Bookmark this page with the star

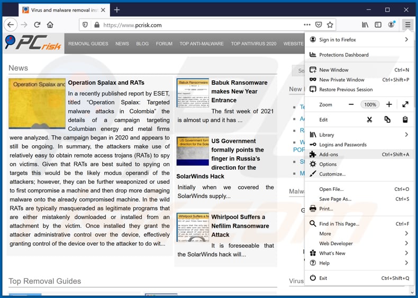coord(330,24)
